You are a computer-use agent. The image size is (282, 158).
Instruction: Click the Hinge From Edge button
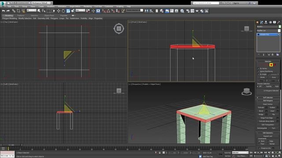point(267,118)
